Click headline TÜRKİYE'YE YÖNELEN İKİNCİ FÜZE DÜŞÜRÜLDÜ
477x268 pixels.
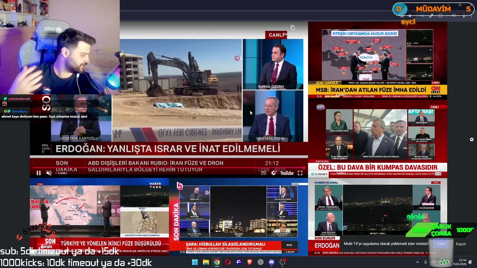[x=111, y=243]
